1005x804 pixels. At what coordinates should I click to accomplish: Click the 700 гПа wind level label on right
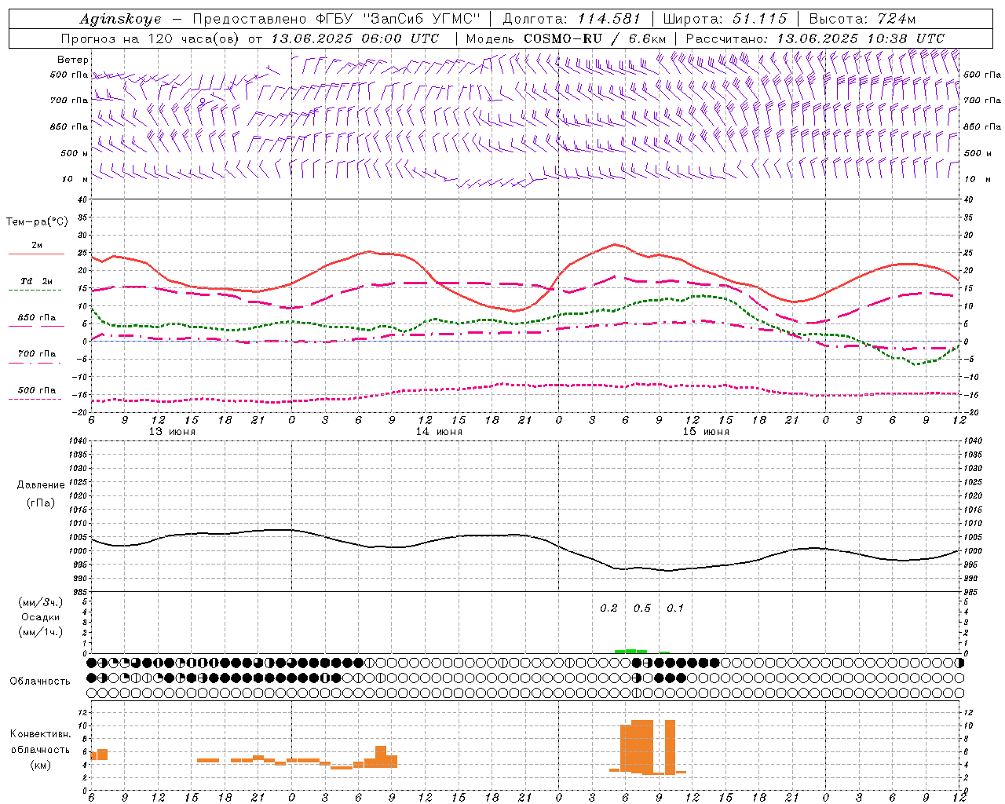coord(982,100)
